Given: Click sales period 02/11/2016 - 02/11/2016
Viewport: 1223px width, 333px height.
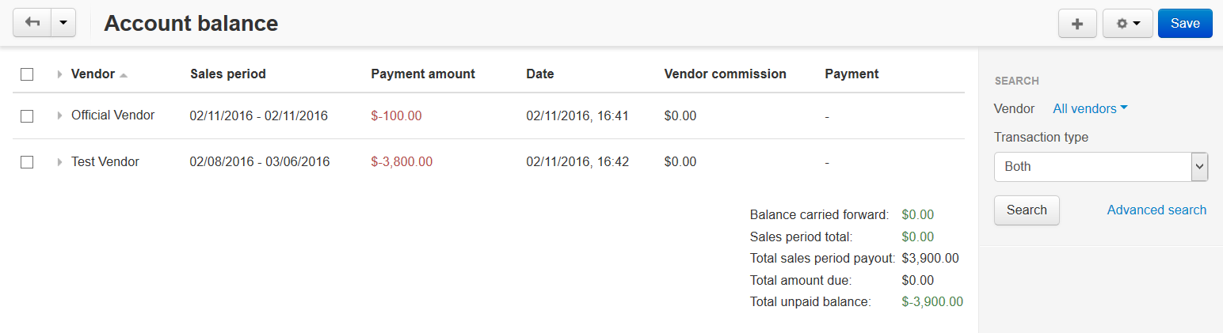Looking at the screenshot, I should click(x=259, y=115).
